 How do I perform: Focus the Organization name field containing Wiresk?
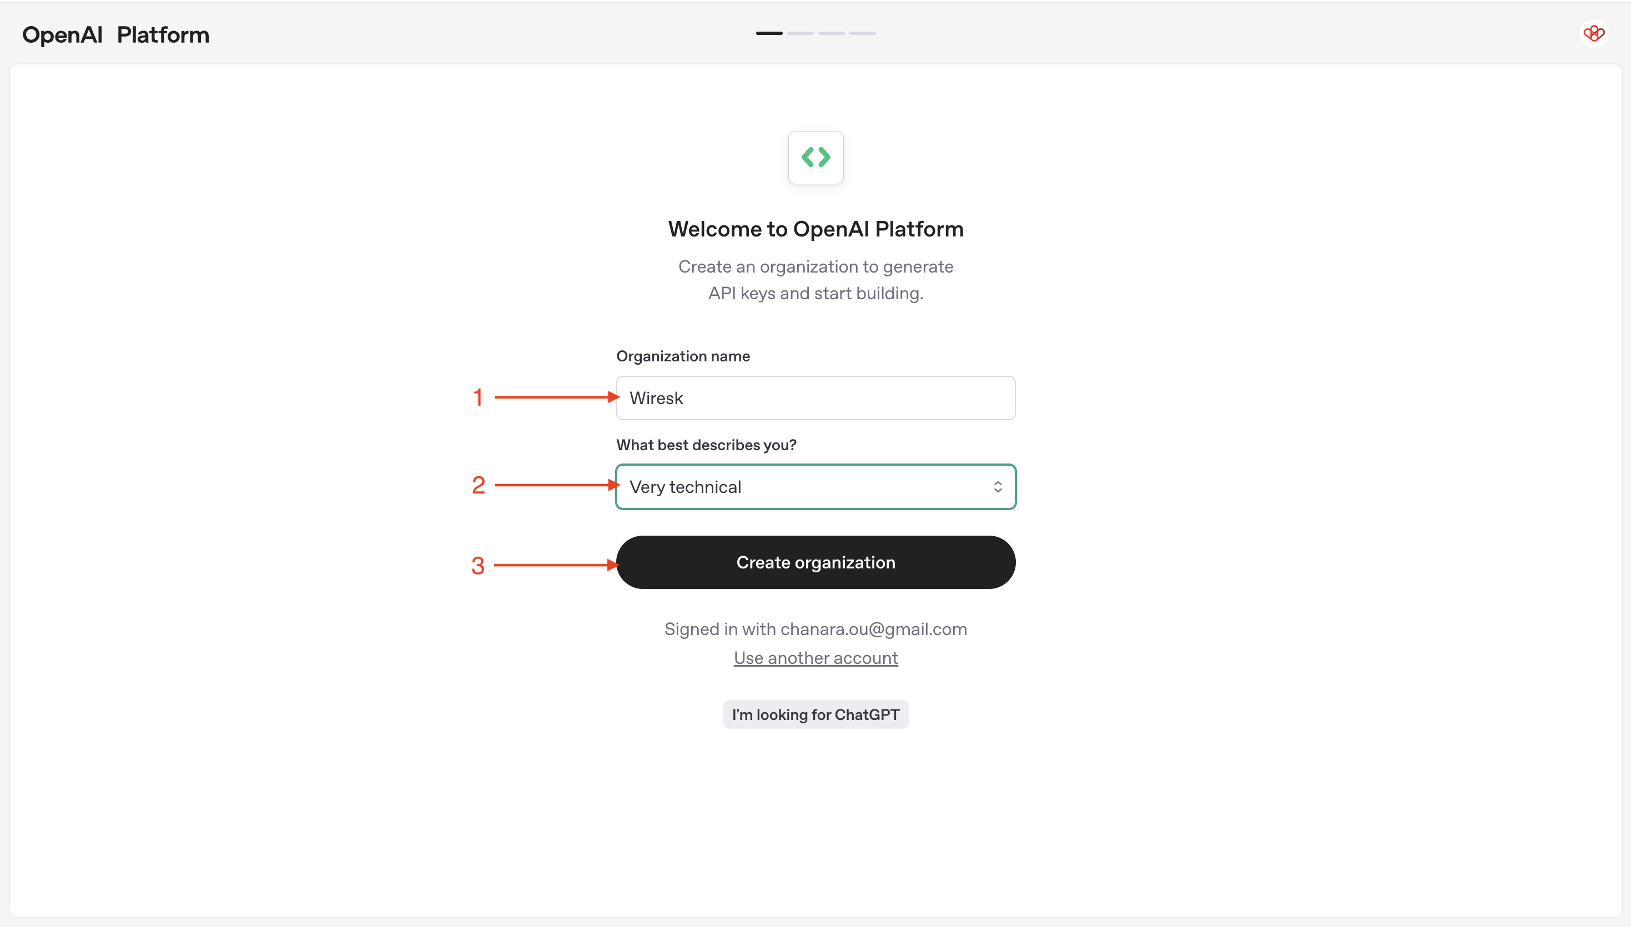coord(815,398)
